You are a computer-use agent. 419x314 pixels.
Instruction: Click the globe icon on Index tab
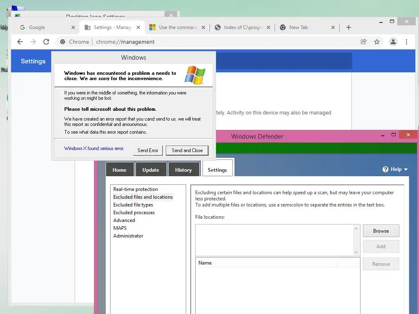pyautogui.click(x=218, y=27)
